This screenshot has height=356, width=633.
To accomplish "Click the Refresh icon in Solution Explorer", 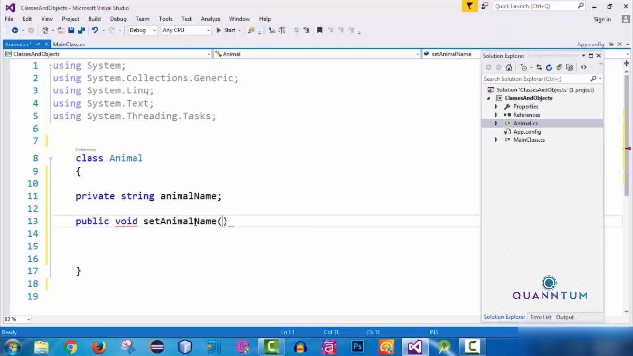I will (549, 67).
